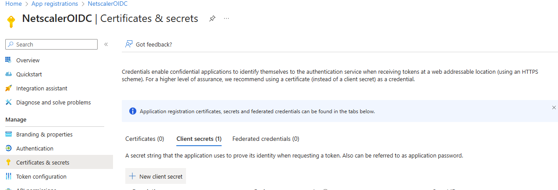Image resolution: width=558 pixels, height=190 pixels.
Task: Go to Branding & properties
Action: pyautogui.click(x=44, y=134)
